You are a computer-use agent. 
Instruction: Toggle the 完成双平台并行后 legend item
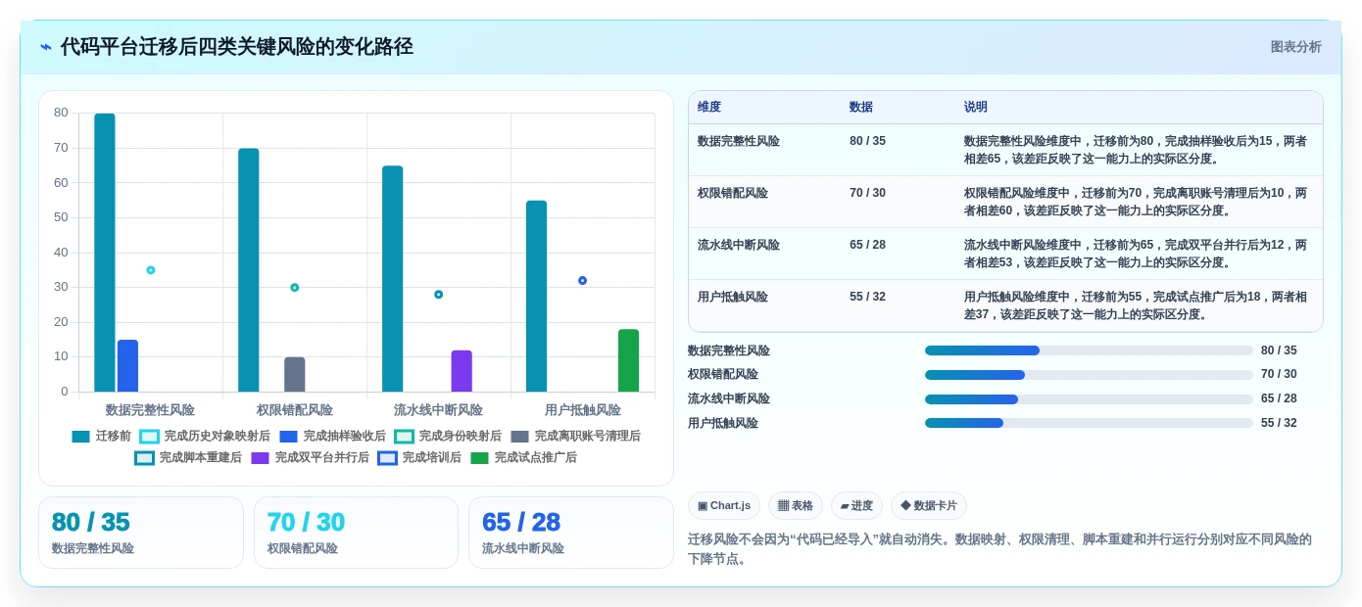click(310, 457)
